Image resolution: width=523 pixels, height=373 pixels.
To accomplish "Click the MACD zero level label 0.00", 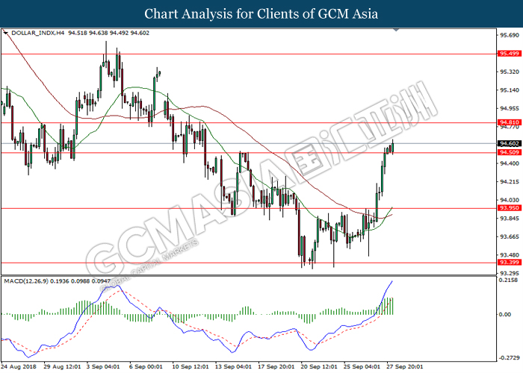I will coord(505,314).
